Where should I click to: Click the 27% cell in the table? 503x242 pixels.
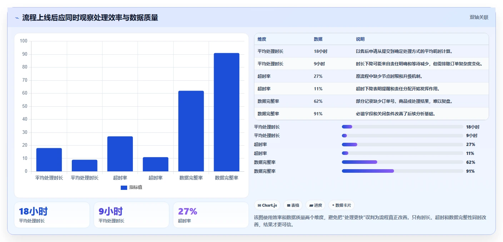(x=318, y=76)
